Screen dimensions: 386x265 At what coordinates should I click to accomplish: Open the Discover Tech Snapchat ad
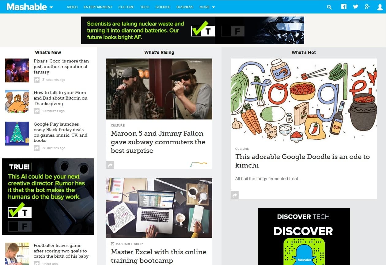[x=304, y=237]
